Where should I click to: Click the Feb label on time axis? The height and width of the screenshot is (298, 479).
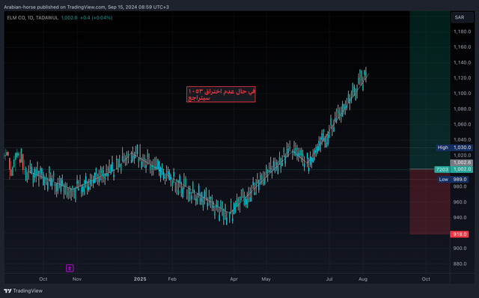click(x=172, y=279)
